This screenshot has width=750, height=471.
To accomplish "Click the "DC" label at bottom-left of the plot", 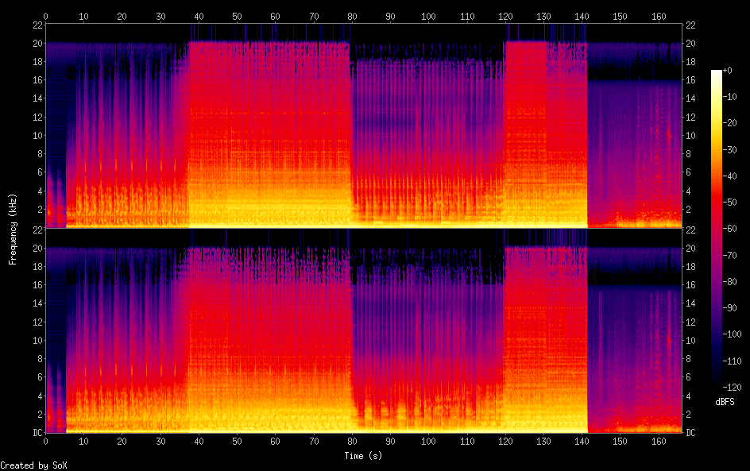I will pos(37,432).
